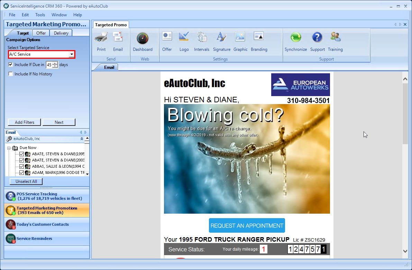Click right arrow in Email panel header
The height and width of the screenshot is (270, 412).
click(85, 132)
